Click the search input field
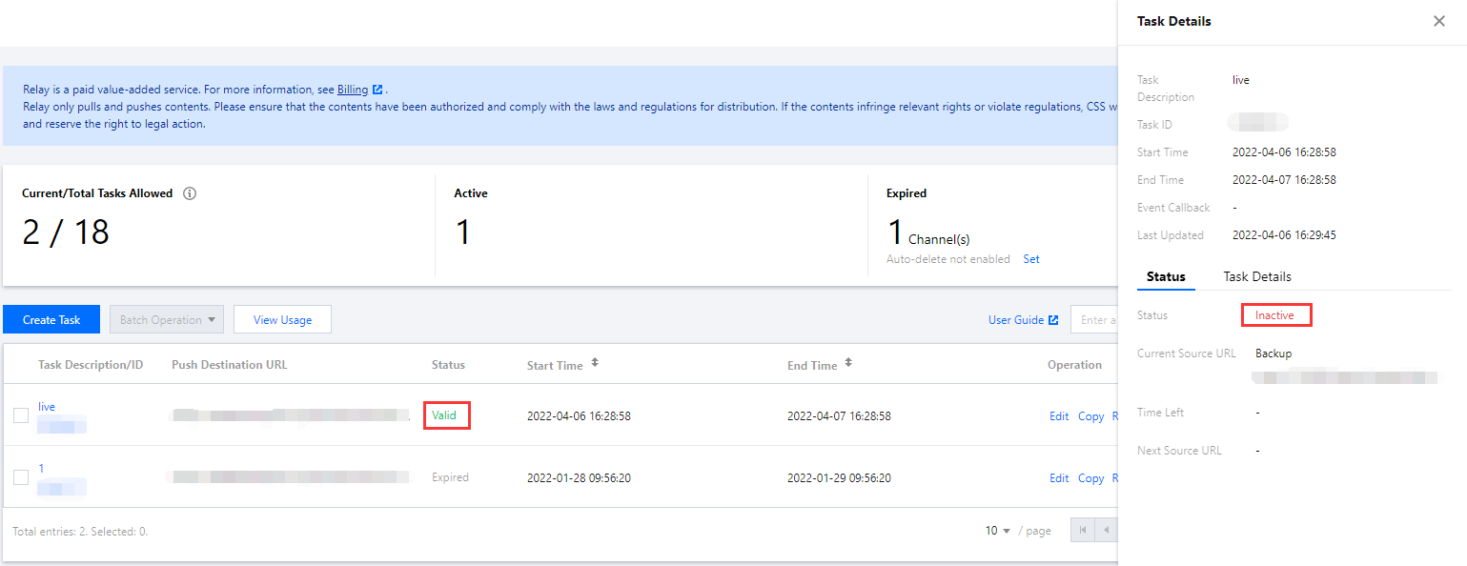The width and height of the screenshot is (1467, 566). [1094, 320]
